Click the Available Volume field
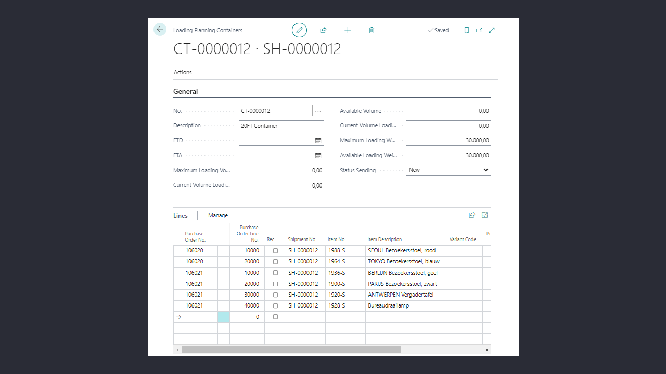This screenshot has height=374, width=666. (448, 111)
